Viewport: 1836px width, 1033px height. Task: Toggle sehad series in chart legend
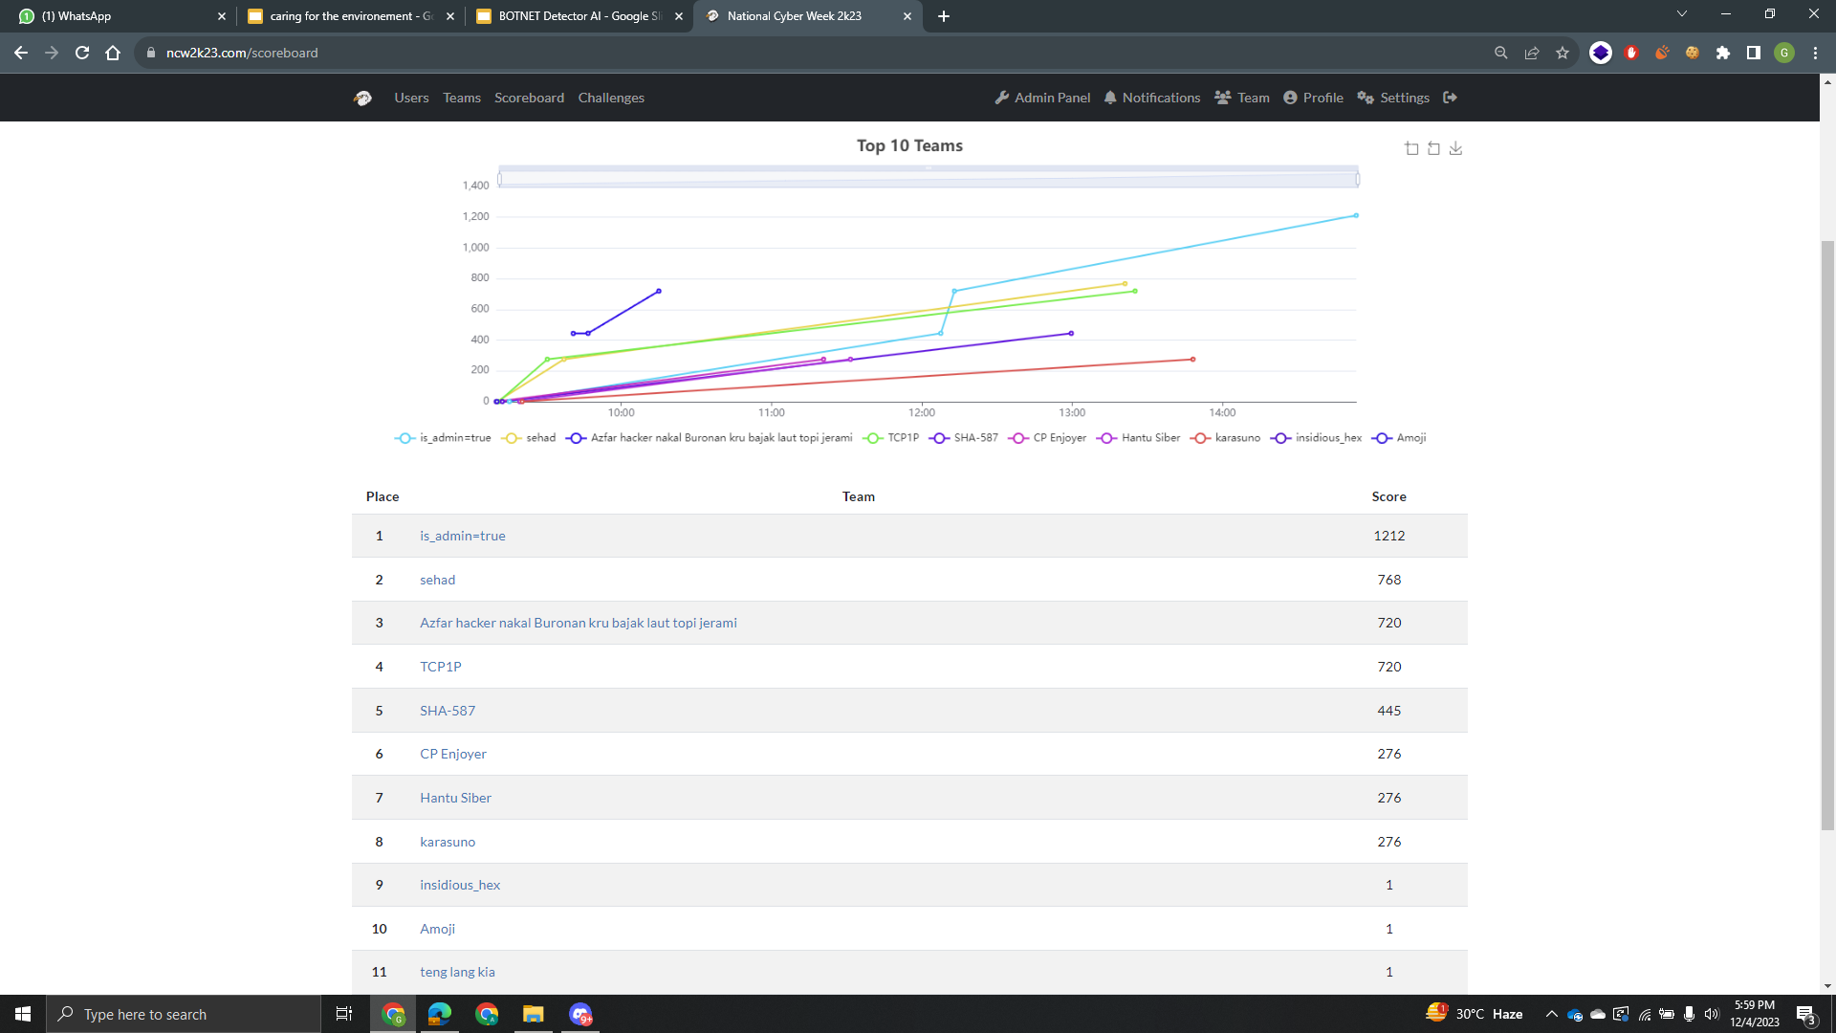coord(529,438)
